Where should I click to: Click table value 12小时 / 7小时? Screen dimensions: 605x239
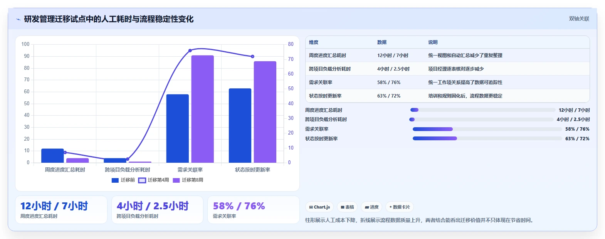393,56
